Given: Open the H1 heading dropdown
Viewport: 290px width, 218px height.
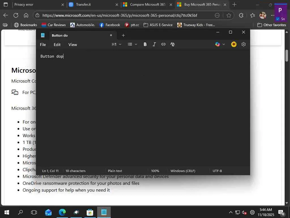Looking at the screenshot, I should tap(116, 44).
